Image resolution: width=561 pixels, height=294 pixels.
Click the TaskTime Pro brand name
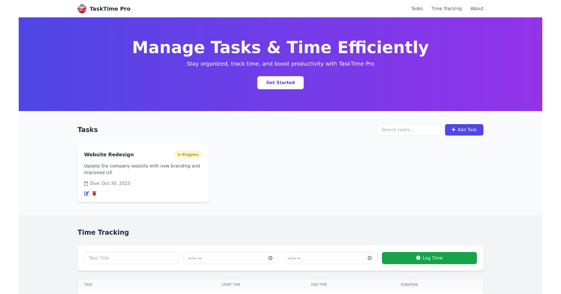click(109, 8)
